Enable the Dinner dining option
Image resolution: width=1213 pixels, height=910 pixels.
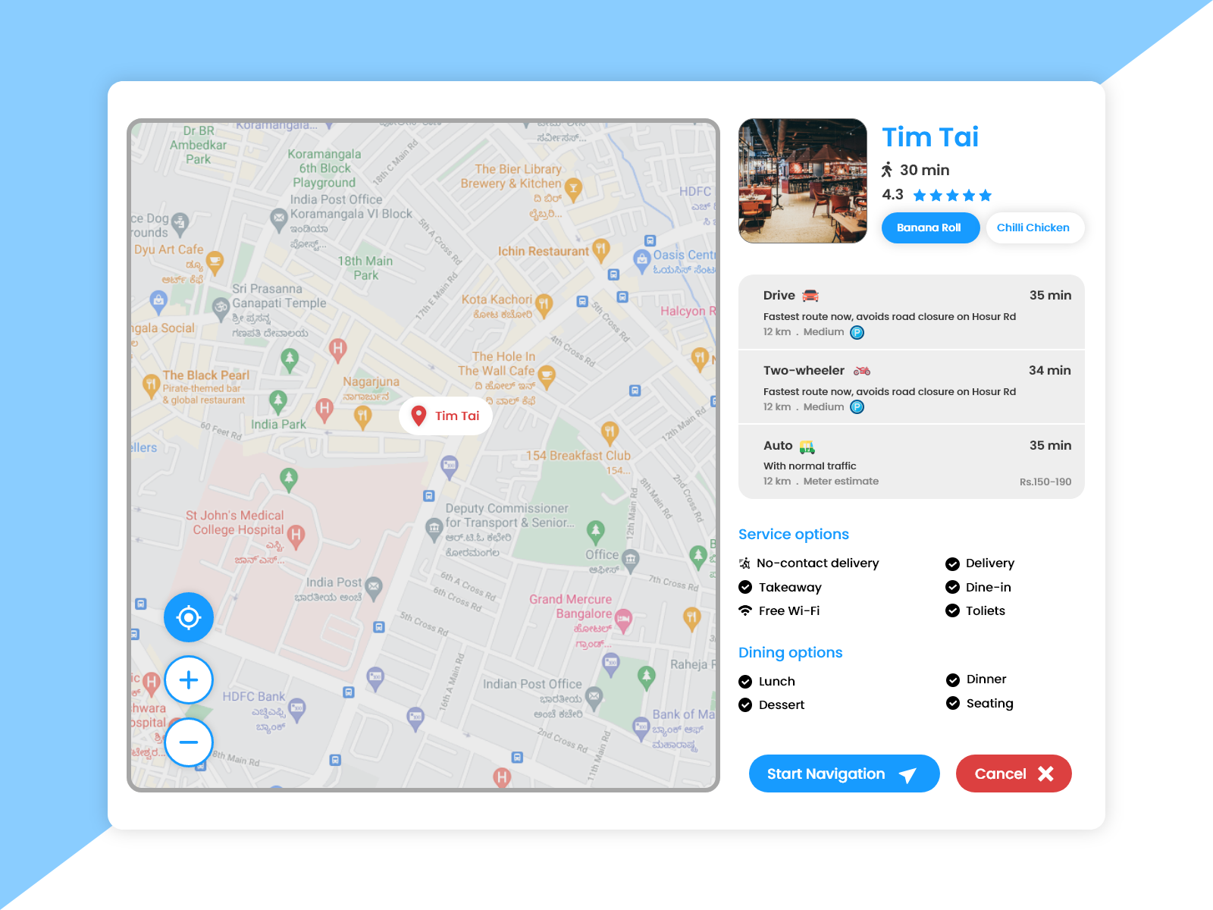pos(952,679)
